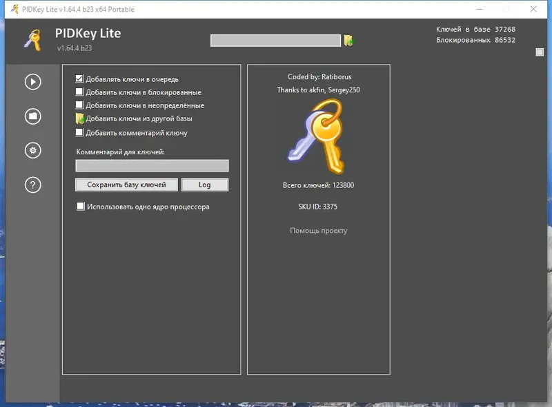Uncheck 'Добавлять ключи в очередь'

point(81,79)
